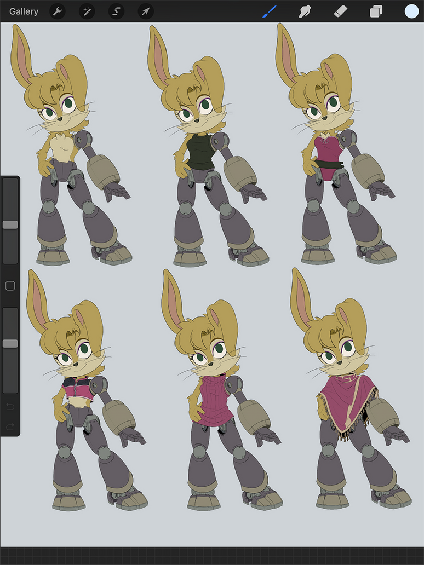This screenshot has width=424, height=565.
Task: Click the brush opacity slider handle
Action: pos(10,344)
